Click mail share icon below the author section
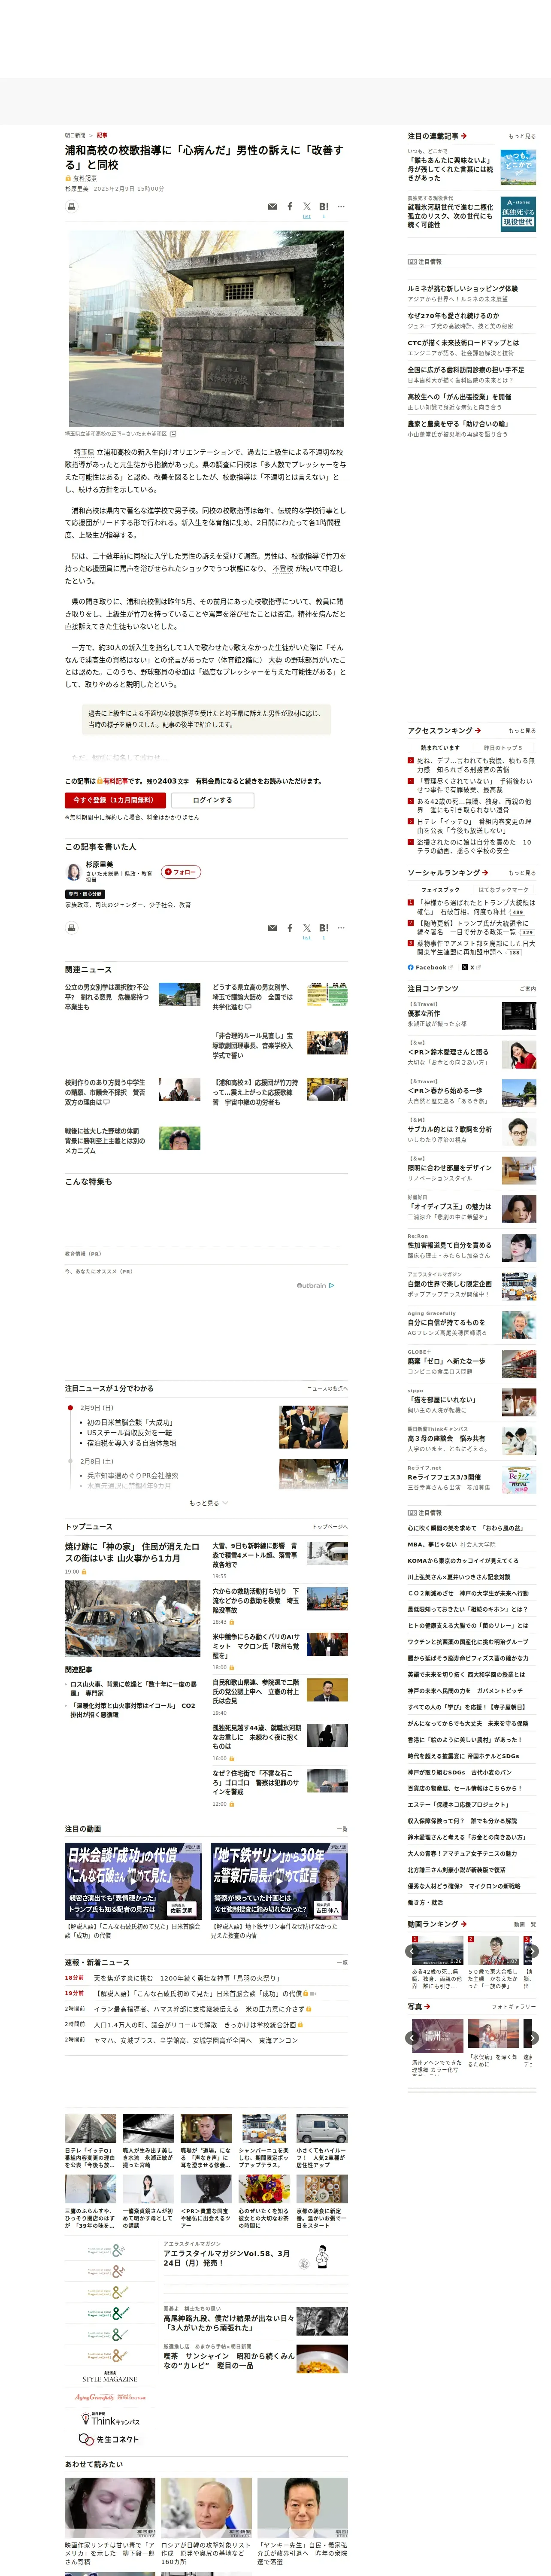Image resolution: width=551 pixels, height=2576 pixels. click(272, 928)
